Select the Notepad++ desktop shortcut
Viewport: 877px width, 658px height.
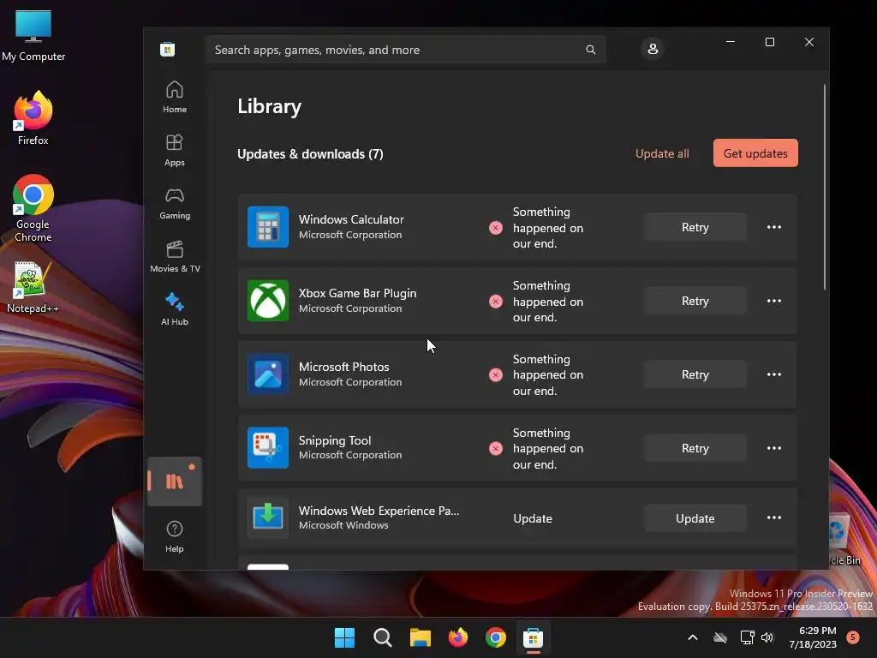click(33, 288)
